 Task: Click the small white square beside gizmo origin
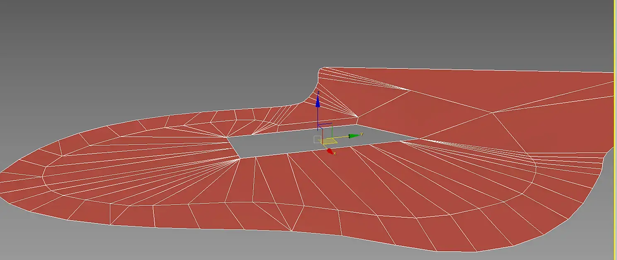[318, 139]
